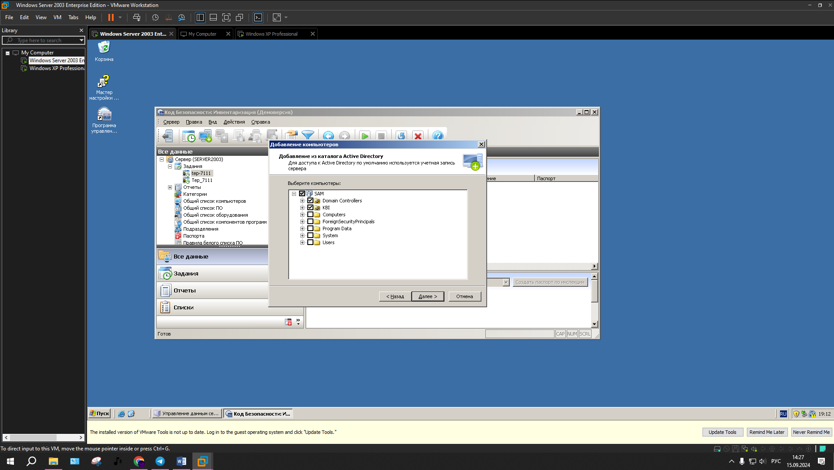Open the Правка menu
834x470 pixels.
pyautogui.click(x=194, y=122)
